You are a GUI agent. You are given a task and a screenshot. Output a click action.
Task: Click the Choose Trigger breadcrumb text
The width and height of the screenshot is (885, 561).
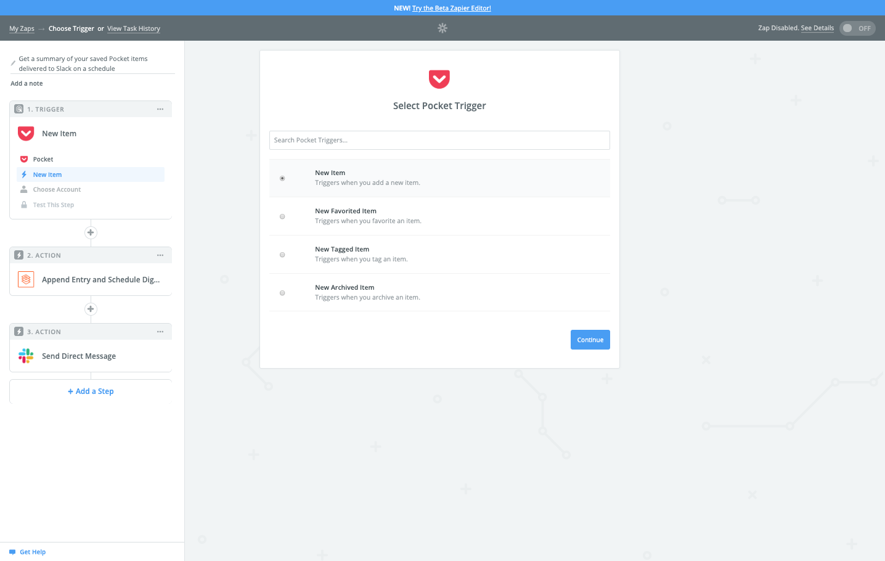[71, 28]
